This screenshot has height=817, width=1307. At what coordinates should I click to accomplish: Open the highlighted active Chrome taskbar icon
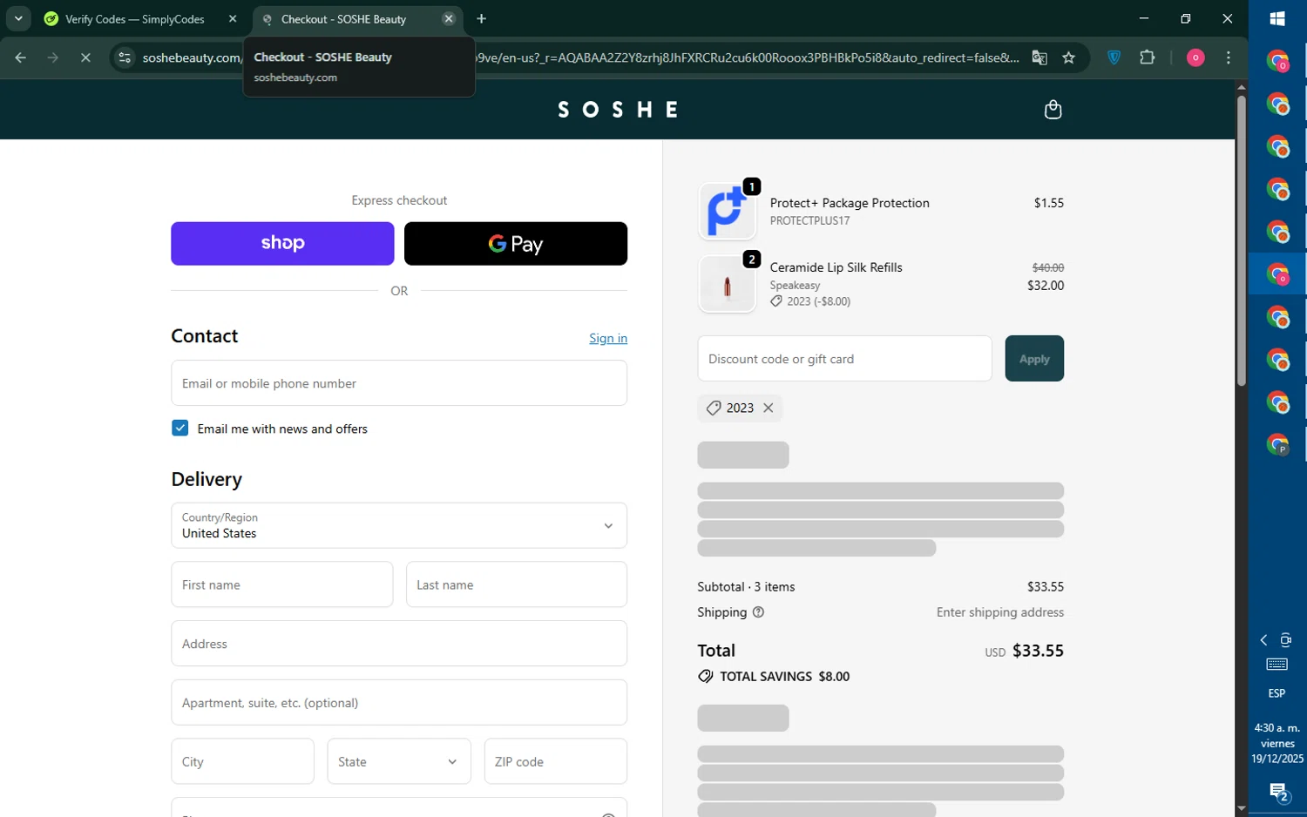point(1277,274)
